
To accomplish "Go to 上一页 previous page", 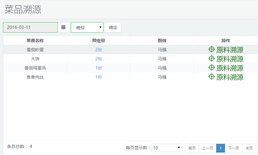I will click(208, 148).
